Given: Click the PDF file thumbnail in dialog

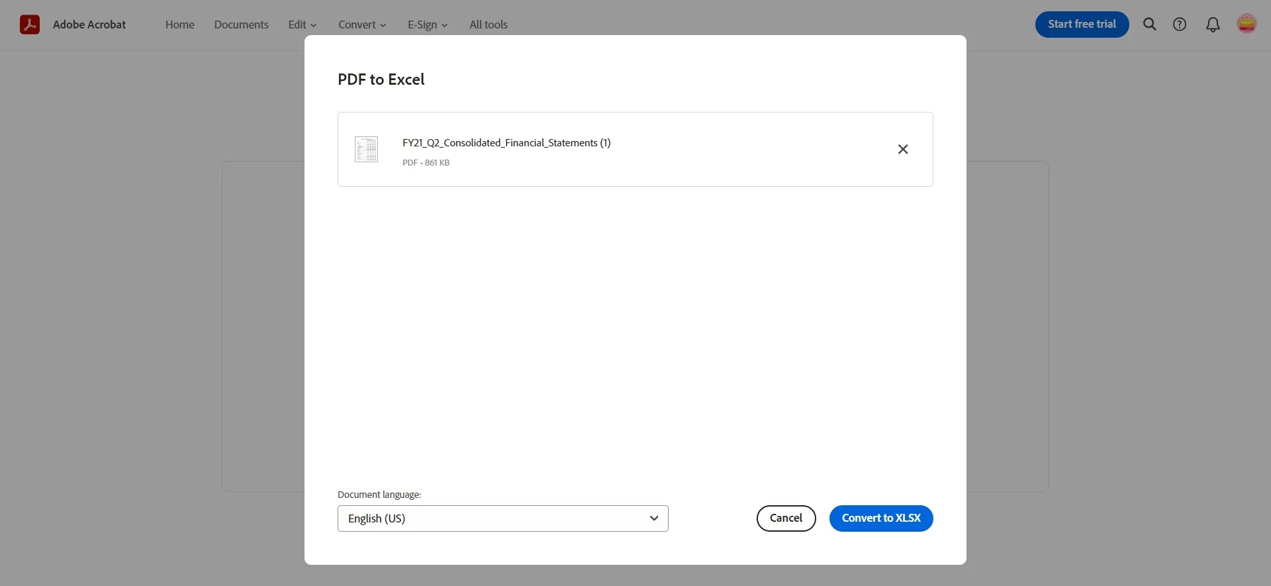Looking at the screenshot, I should 366,149.
